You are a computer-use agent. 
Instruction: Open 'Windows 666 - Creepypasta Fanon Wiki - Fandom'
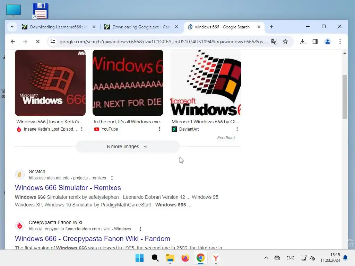(92, 239)
